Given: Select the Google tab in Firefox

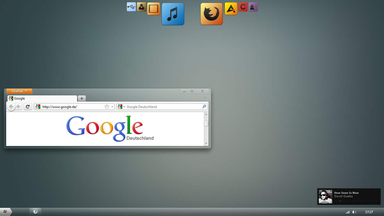Looking at the screenshot, I should (42, 98).
